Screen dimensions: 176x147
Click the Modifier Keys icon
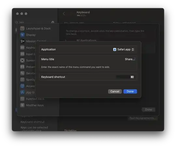22,105
